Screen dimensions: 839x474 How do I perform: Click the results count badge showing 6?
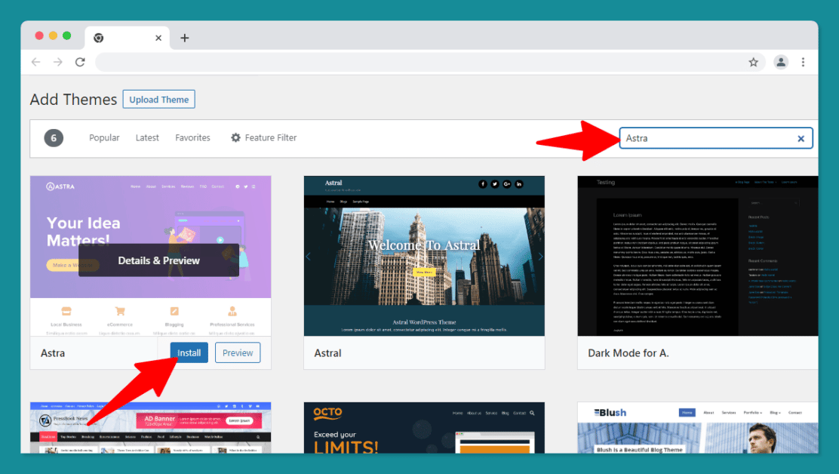point(54,138)
